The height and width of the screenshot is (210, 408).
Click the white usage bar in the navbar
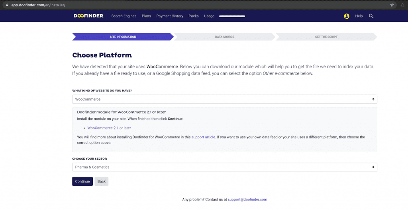[x=232, y=16]
